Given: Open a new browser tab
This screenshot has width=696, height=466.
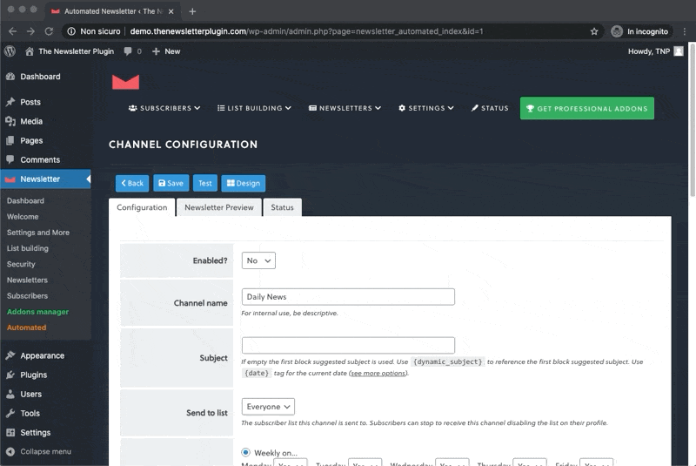Looking at the screenshot, I should [x=192, y=11].
